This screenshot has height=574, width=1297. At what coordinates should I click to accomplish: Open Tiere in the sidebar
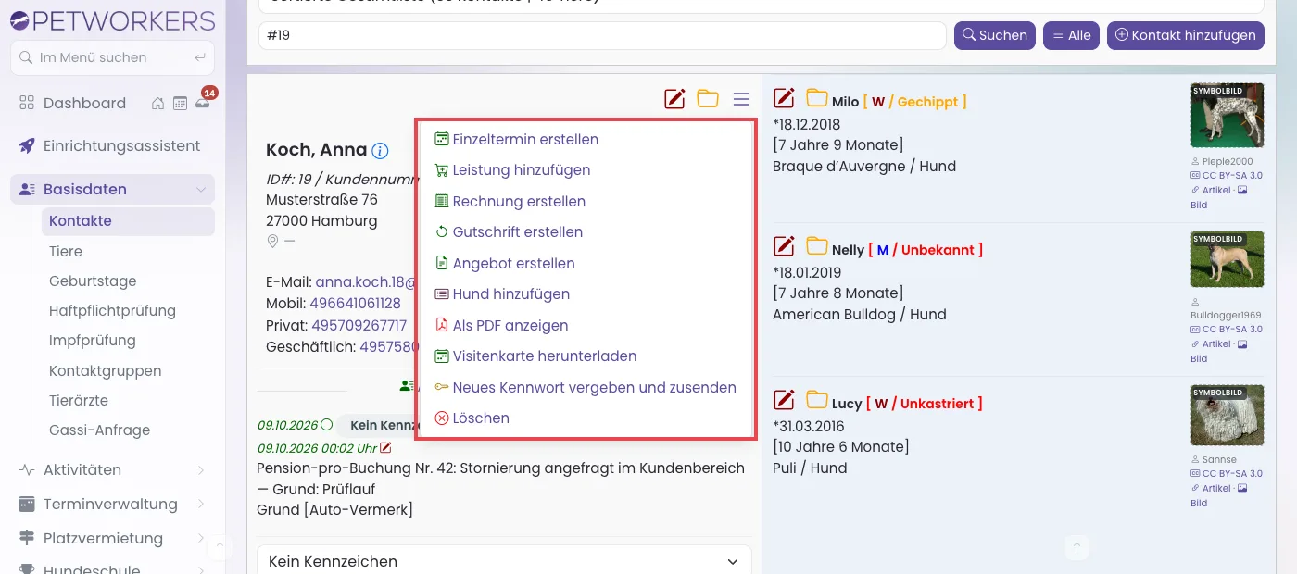(x=66, y=252)
